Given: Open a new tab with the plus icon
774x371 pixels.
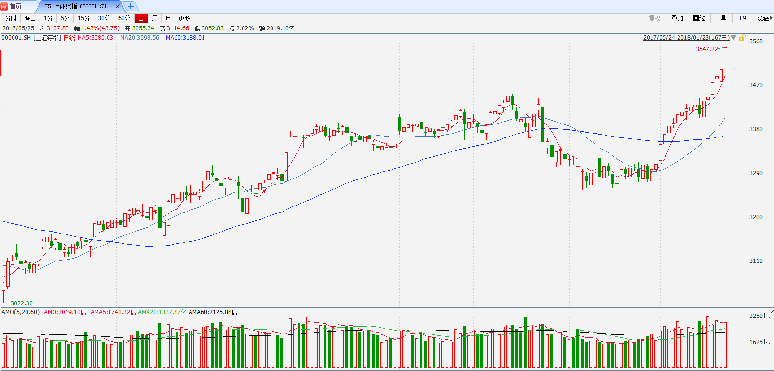Looking at the screenshot, I should tap(130, 6).
